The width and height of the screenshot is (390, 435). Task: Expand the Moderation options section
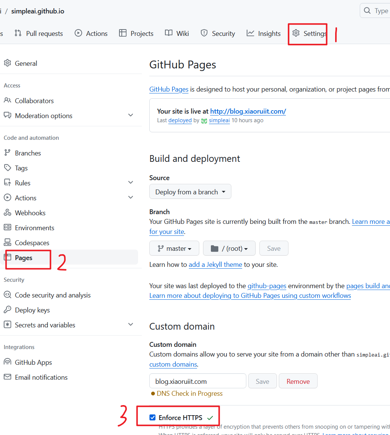pos(130,115)
